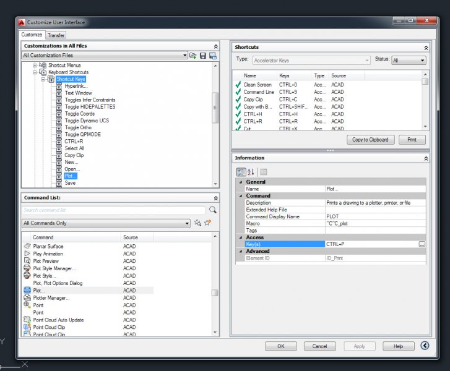Switch to the Transfer tab
Screen dimensions: 450x371
56,35
